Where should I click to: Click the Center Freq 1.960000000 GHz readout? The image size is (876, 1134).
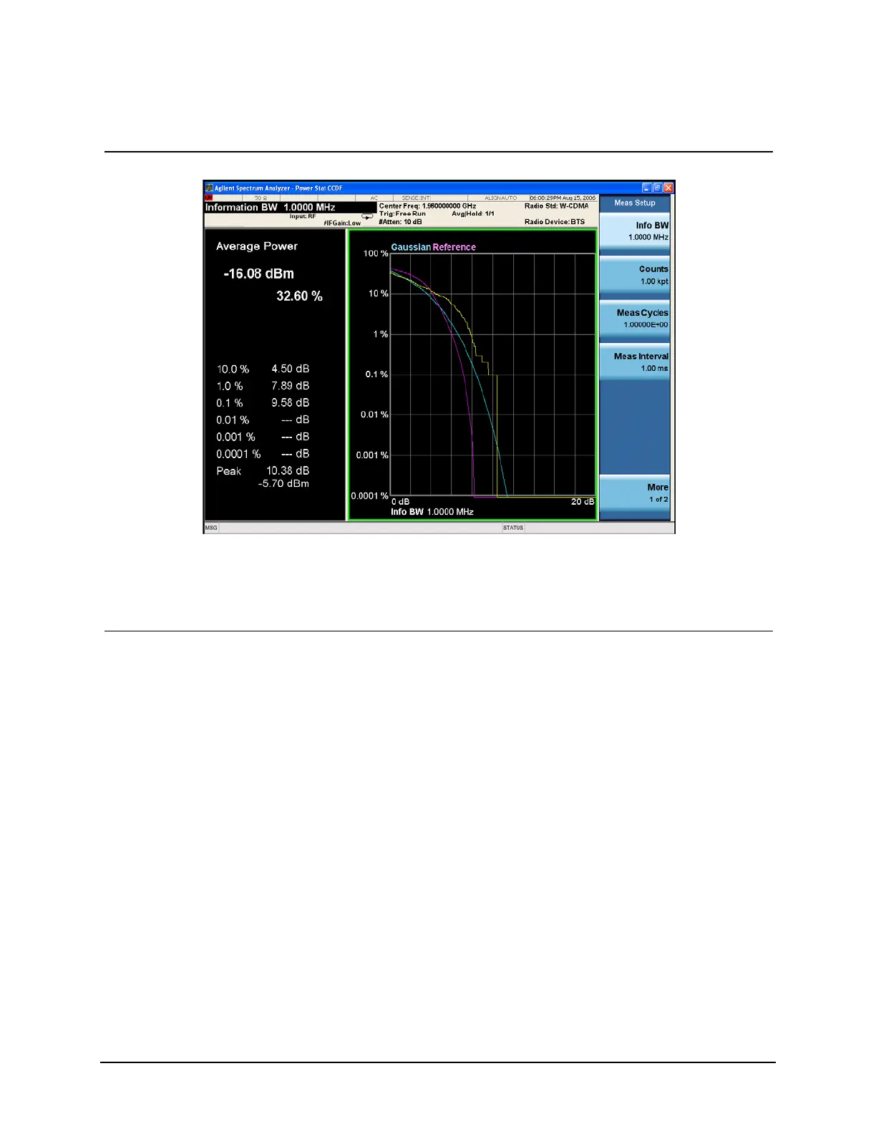coord(427,205)
